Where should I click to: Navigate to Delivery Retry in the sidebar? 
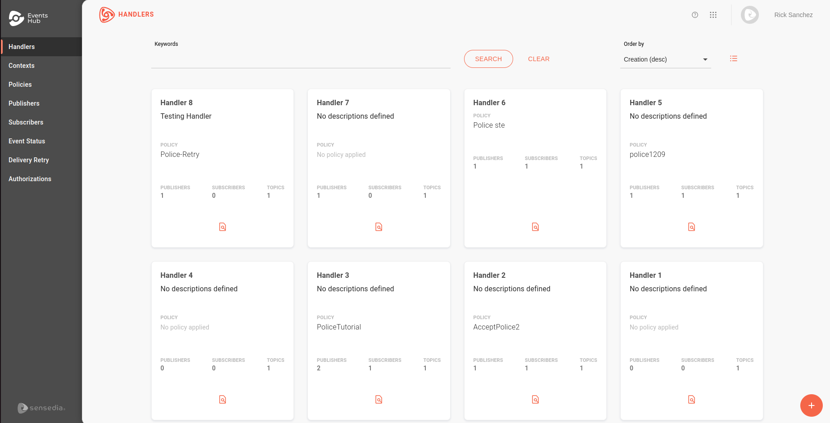point(28,160)
